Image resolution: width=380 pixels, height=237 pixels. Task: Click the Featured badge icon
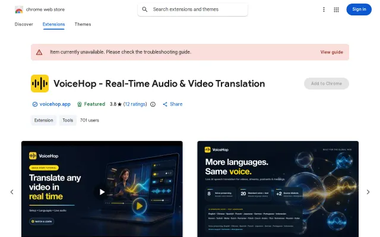click(79, 104)
